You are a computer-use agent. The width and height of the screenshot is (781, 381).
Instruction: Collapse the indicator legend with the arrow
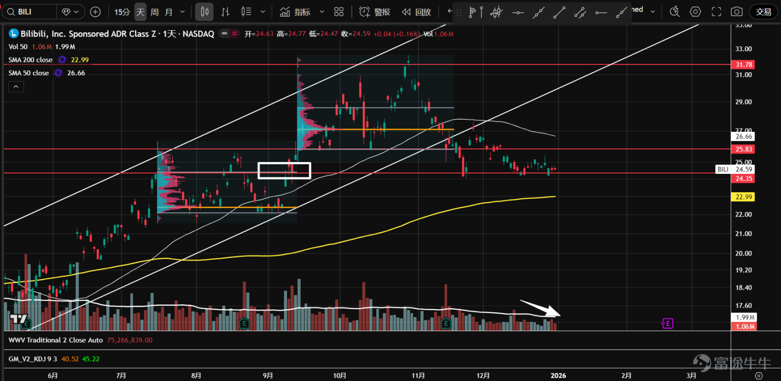[16, 86]
